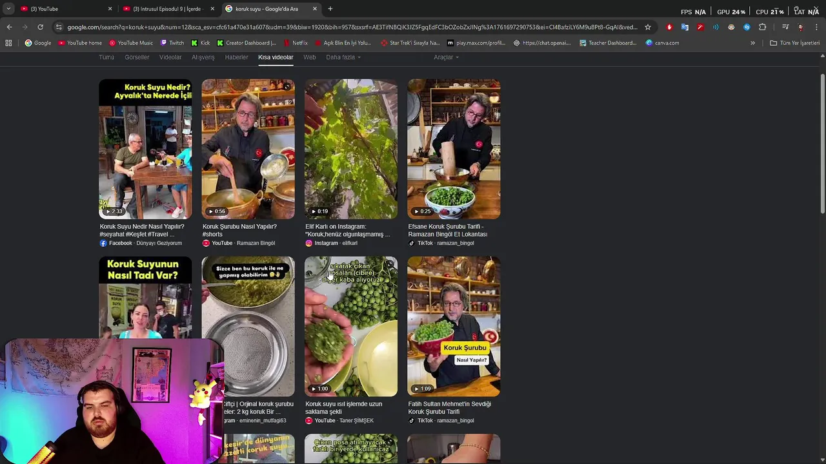The width and height of the screenshot is (826, 464).
Task: Switch to the Tümü search tab
Action: (106, 57)
